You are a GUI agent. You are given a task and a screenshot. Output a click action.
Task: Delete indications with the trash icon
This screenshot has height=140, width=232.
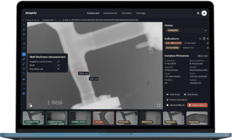[x=204, y=38]
